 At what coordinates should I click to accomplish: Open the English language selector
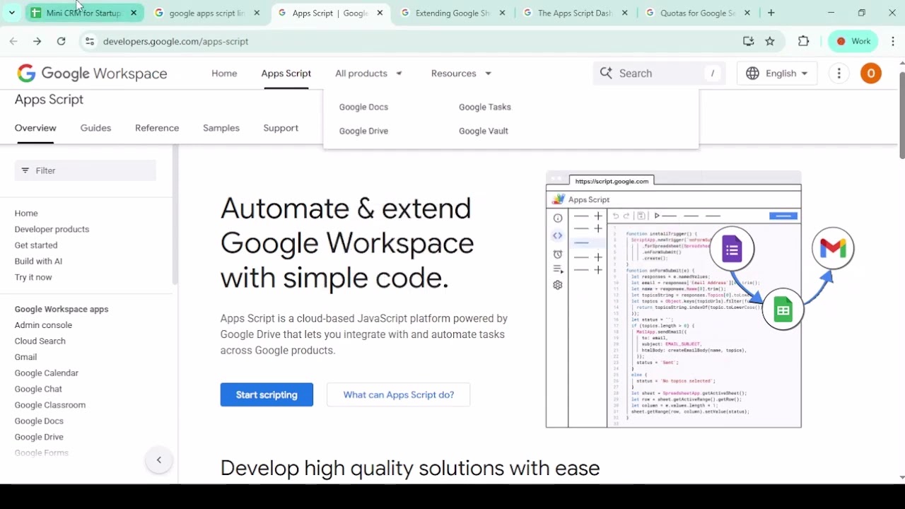[777, 74]
